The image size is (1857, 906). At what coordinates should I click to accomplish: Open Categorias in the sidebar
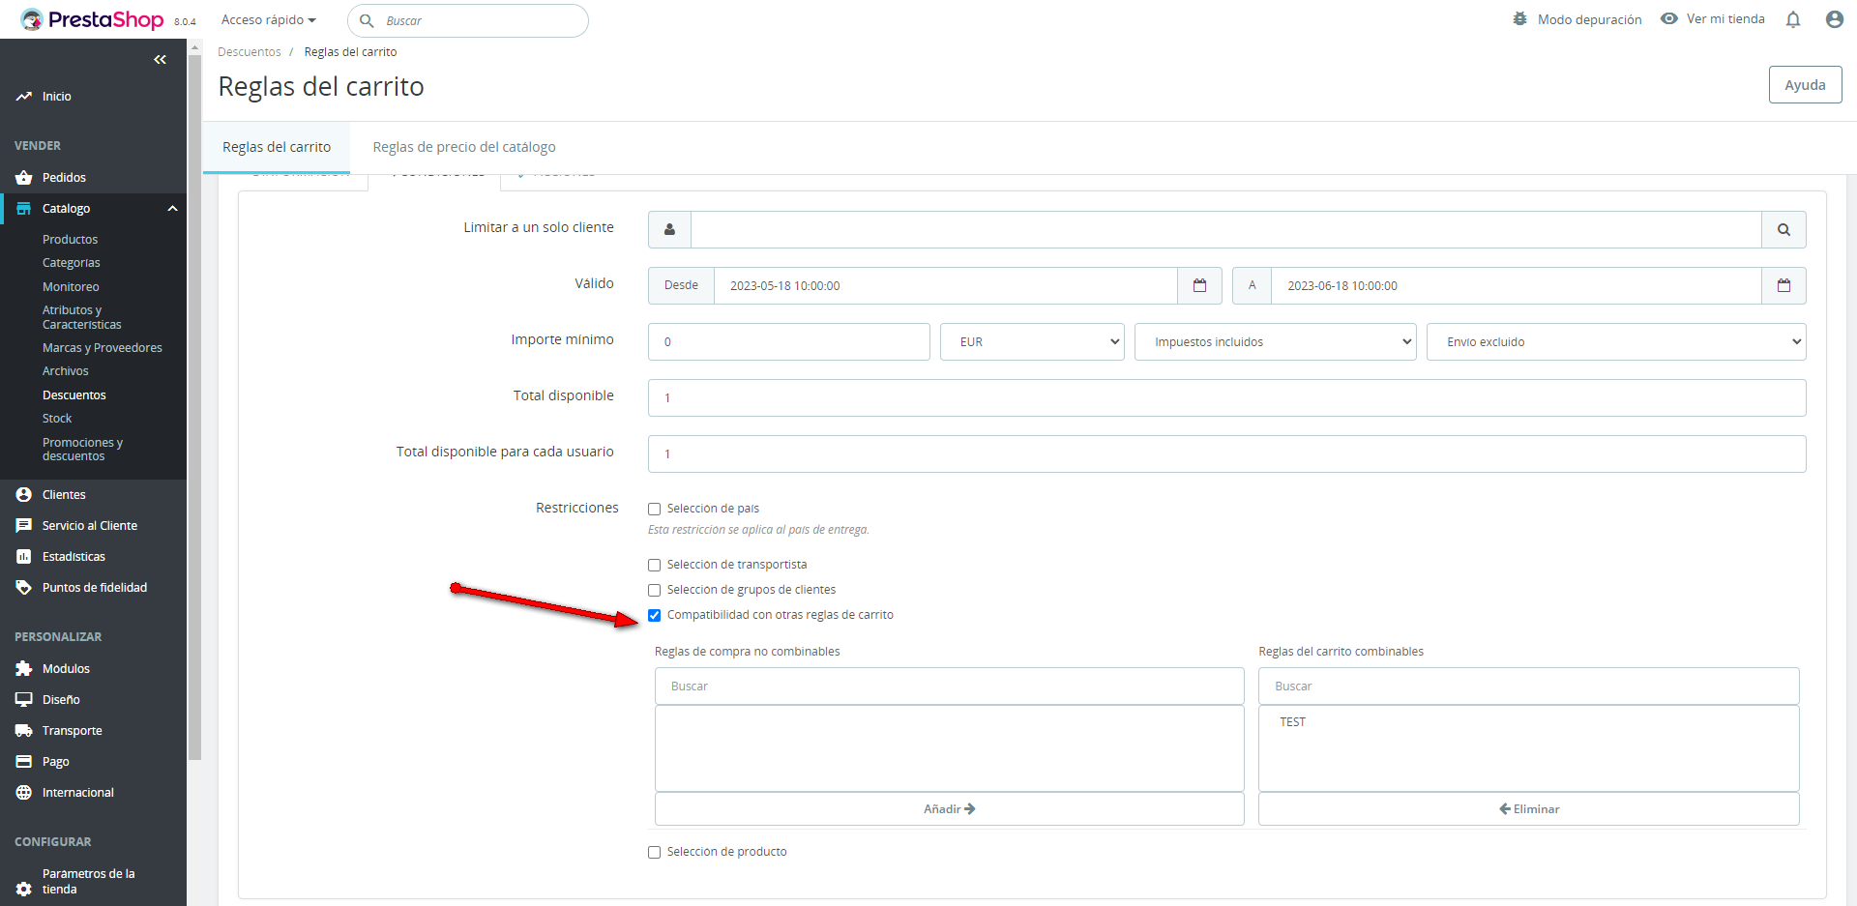pyautogui.click(x=71, y=263)
